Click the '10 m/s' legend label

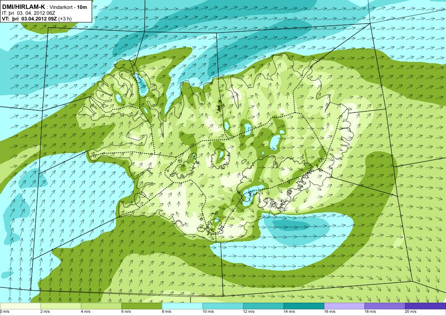pos(208,312)
